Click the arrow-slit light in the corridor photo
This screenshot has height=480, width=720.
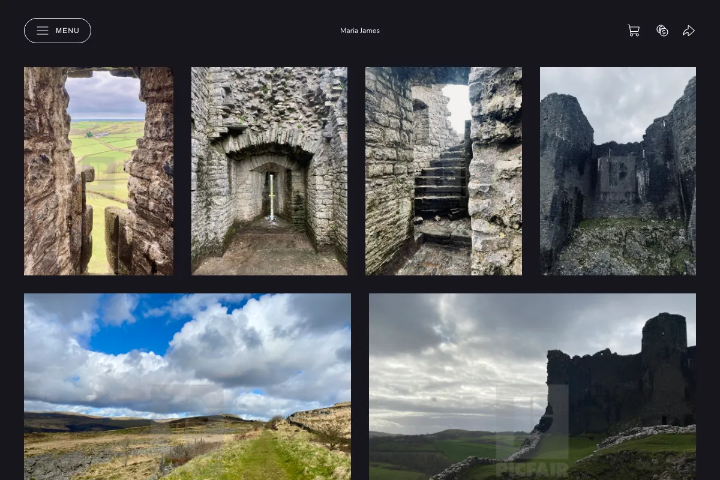(272, 196)
